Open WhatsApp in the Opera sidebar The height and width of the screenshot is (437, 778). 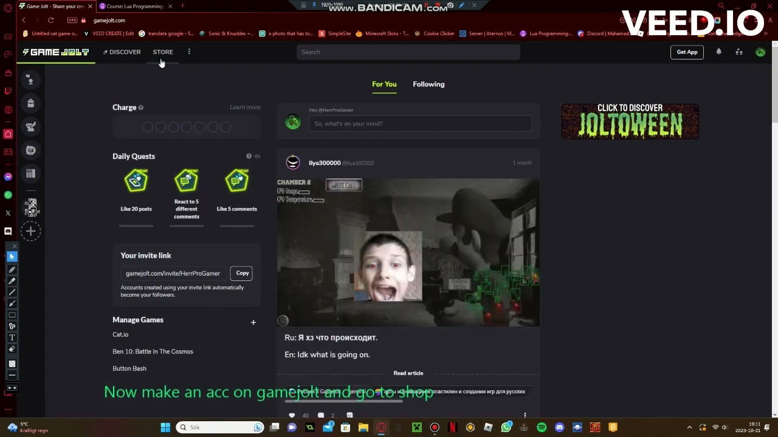tap(8, 195)
